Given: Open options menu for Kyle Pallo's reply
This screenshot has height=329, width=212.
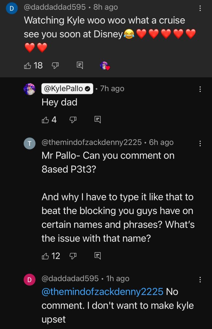Looking at the screenshot, I should 200,89.
